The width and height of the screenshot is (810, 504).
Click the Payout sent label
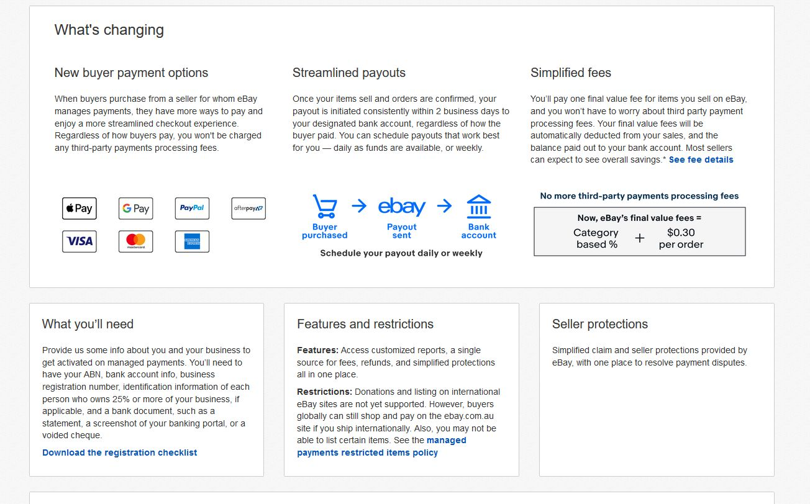pos(402,232)
